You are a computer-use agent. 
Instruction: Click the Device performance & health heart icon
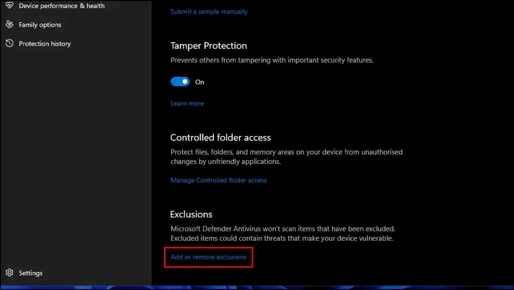10,5
